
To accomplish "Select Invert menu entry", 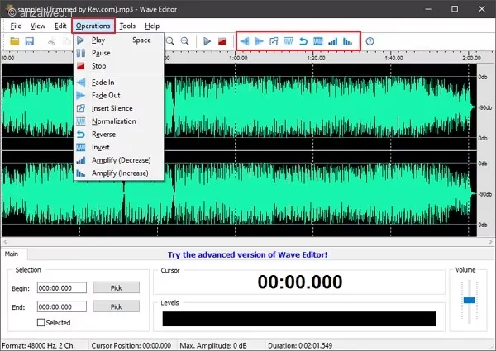I will [118, 147].
